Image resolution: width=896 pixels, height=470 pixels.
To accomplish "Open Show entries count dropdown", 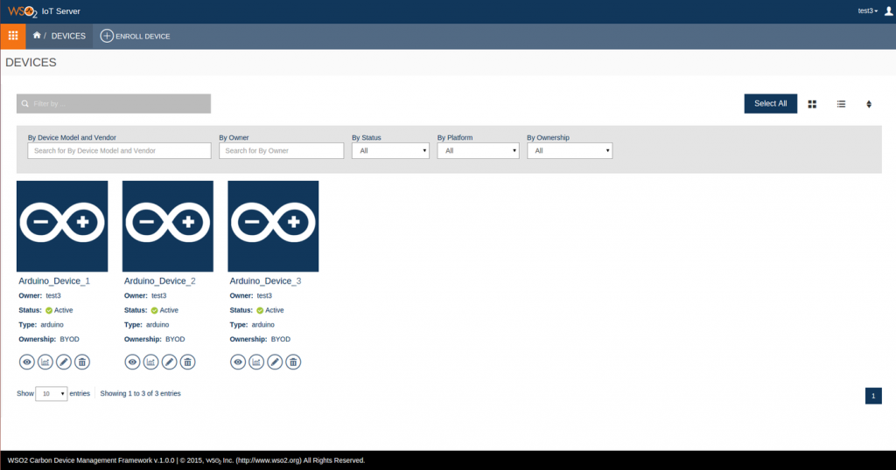I will [52, 394].
